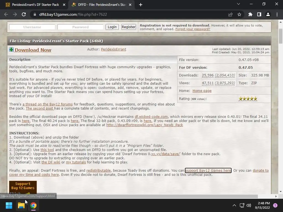Viewport: 283px width, 212px height.
Task: Open the Home page link
Action: tap(202, 91)
